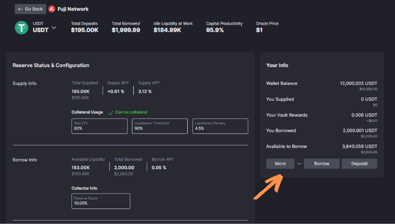Image resolution: width=395 pixels, height=224 pixels.
Task: Expand the USDT asset selector chevron
Action: pyautogui.click(x=54, y=28)
